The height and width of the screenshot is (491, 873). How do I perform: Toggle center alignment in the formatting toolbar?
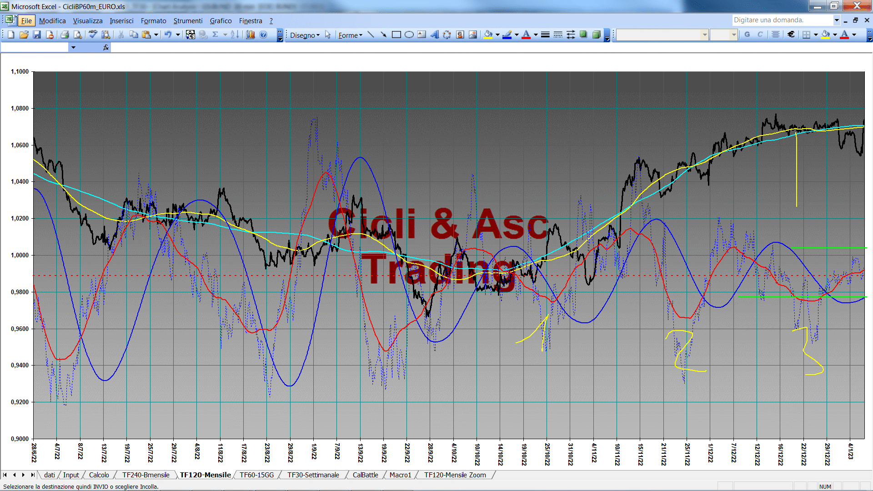coord(776,35)
